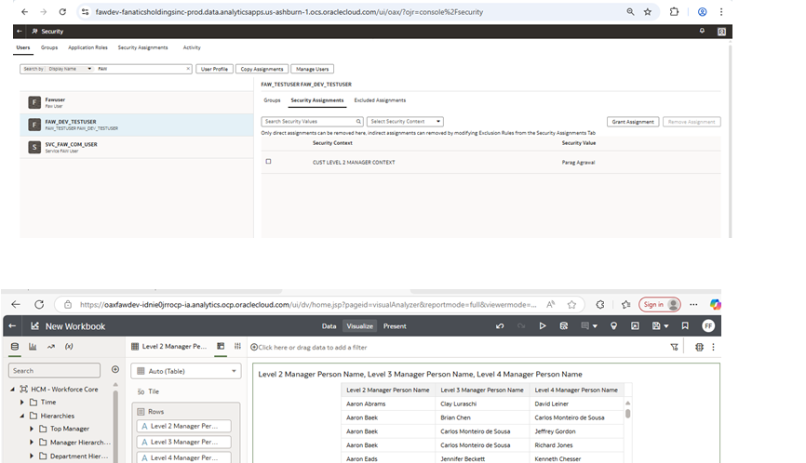The height and width of the screenshot is (463, 806).
Task: Open the Auto (Table) visualization type dropdown
Action: click(x=186, y=371)
